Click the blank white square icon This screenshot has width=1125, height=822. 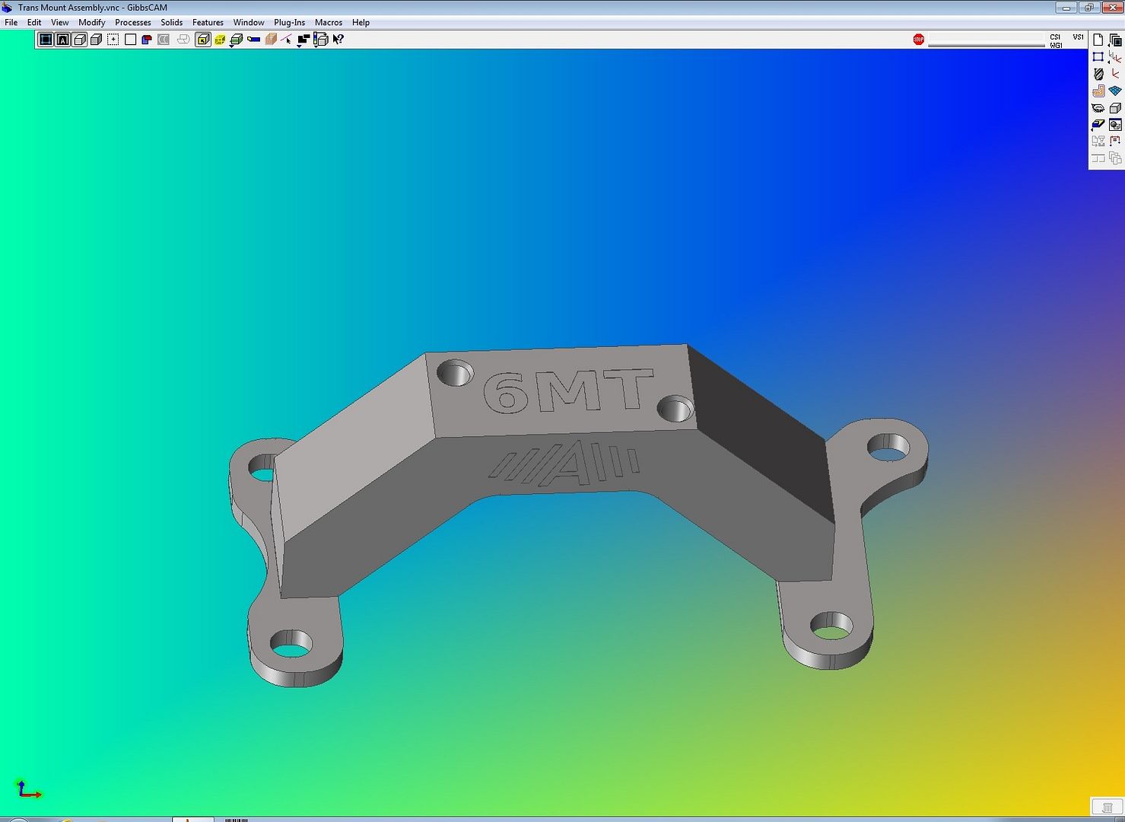point(130,40)
